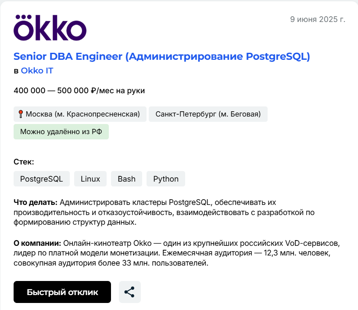Select the Москва (м. Краснопресненская) tag label
The height and width of the screenshot is (310, 358).
(x=82, y=114)
